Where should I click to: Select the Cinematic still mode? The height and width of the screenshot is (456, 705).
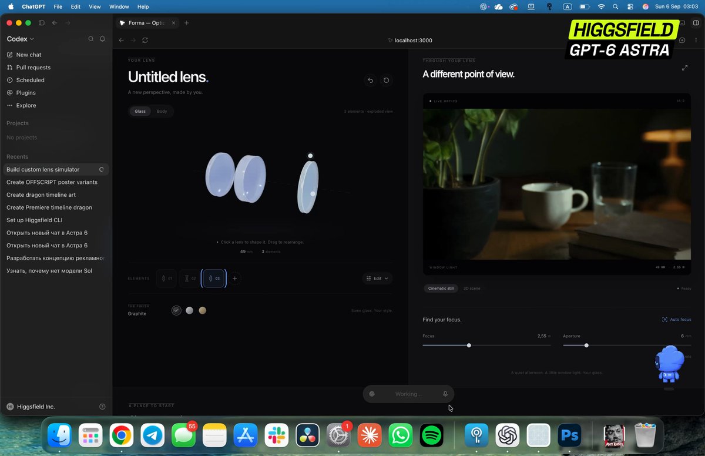(x=441, y=289)
